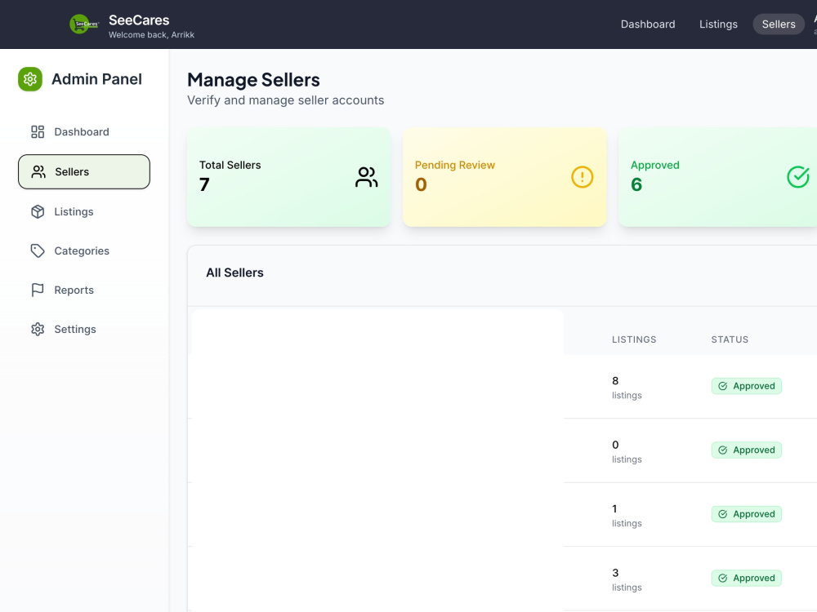Click the Approved badge for the 0-listings seller
The height and width of the screenshot is (612, 817).
[x=746, y=450]
